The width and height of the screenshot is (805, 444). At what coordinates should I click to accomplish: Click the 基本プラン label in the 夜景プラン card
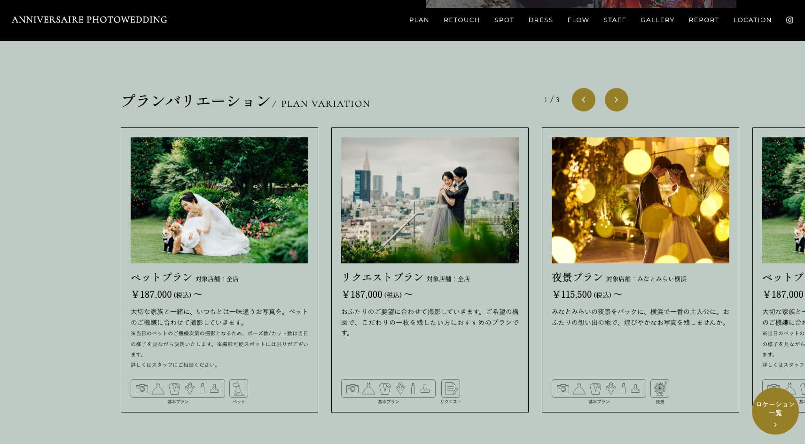pyautogui.click(x=599, y=402)
